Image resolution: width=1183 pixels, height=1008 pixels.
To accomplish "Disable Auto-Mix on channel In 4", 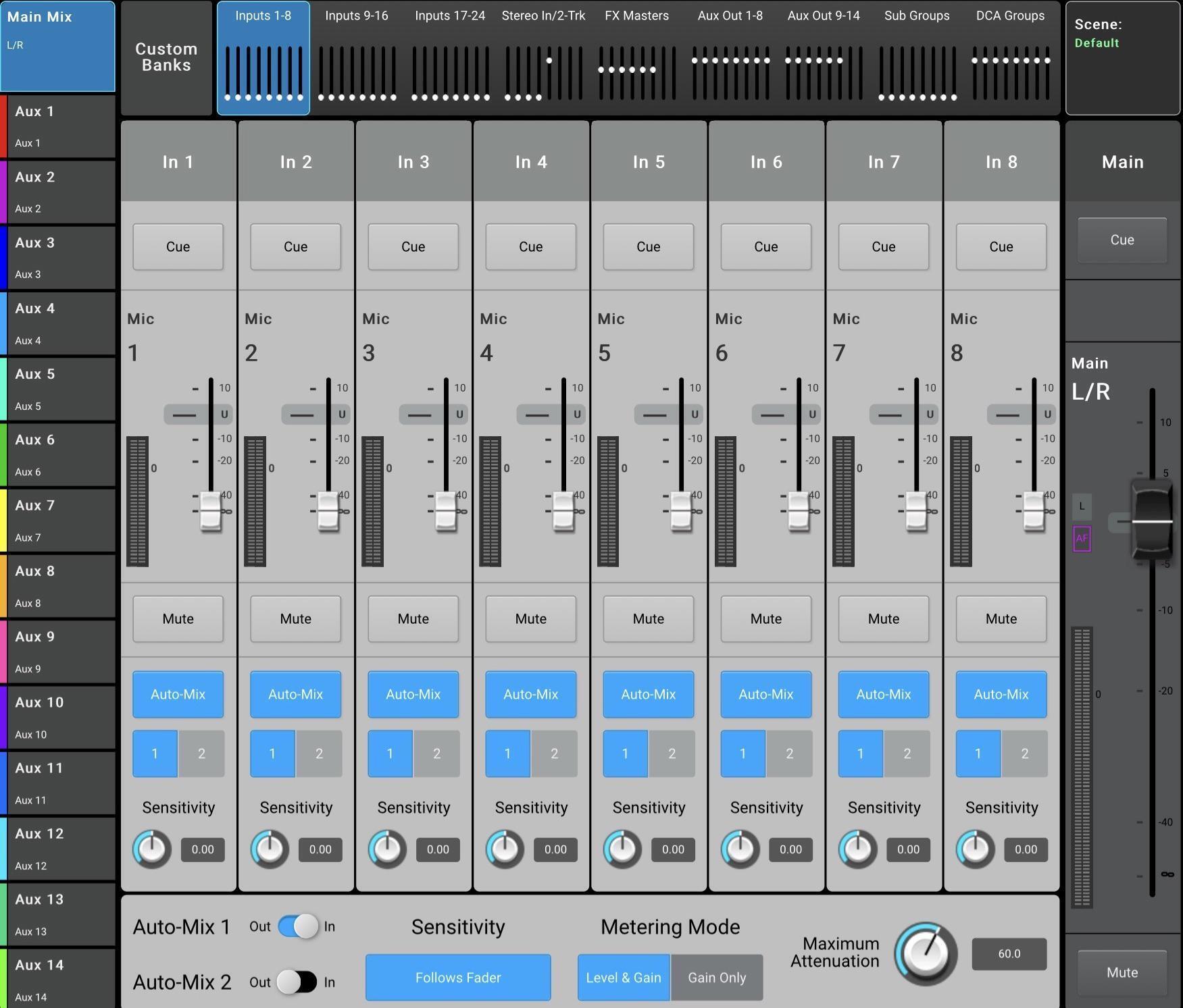I will coord(530,694).
